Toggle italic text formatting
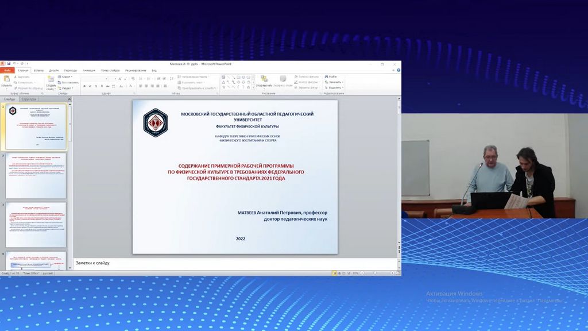This screenshot has width=588, height=331. click(90, 86)
